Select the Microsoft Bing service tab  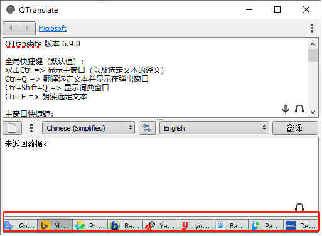click(x=55, y=225)
